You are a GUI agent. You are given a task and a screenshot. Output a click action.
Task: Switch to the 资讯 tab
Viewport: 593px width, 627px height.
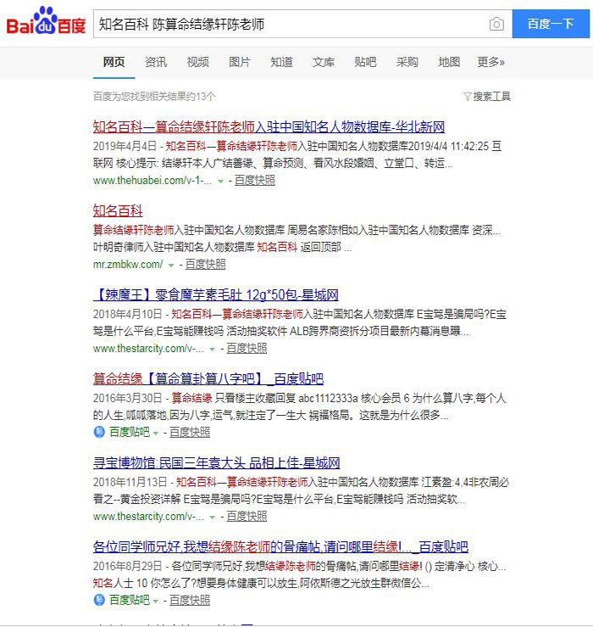[156, 62]
